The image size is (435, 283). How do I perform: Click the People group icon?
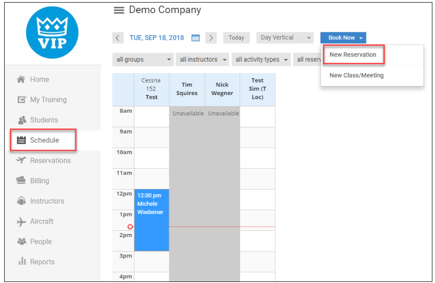[x=21, y=241]
